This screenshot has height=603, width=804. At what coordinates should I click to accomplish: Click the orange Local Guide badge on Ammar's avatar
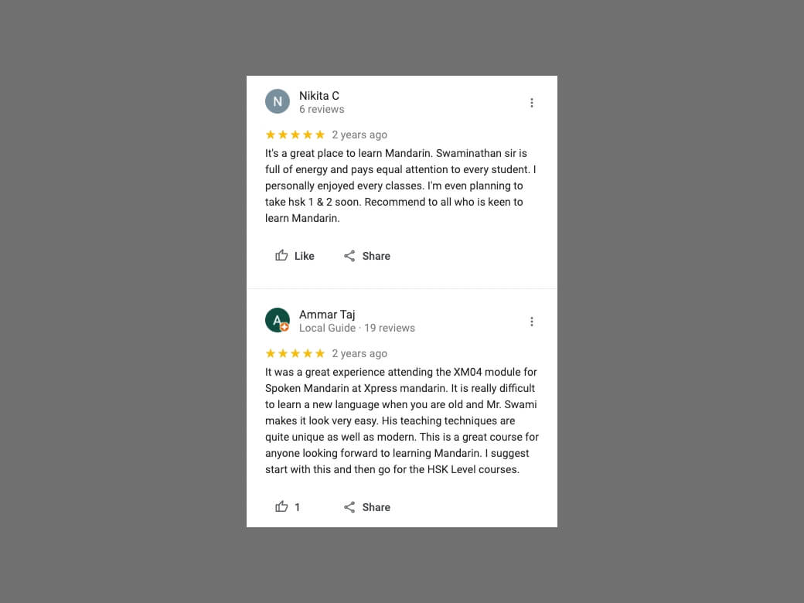pyautogui.click(x=284, y=328)
